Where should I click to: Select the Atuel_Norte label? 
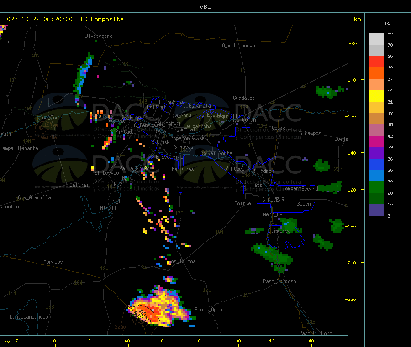(x=217, y=153)
